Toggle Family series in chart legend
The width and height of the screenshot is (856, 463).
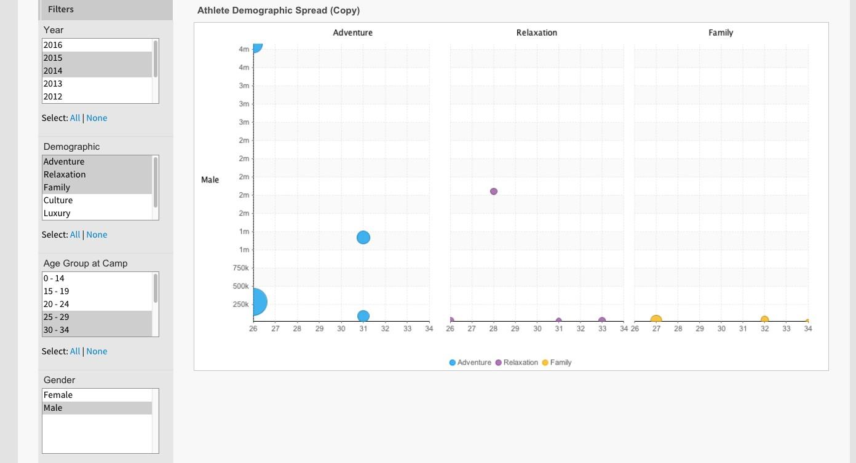click(x=557, y=362)
